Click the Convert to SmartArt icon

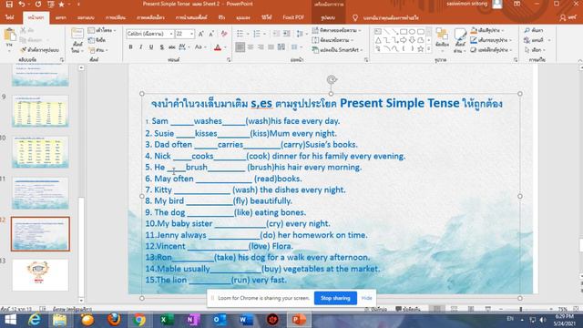click(315, 50)
